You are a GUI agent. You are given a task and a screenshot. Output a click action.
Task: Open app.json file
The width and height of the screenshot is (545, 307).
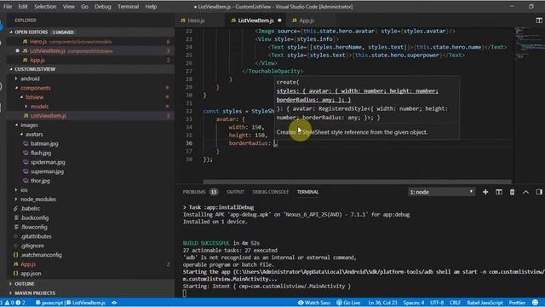90,274
